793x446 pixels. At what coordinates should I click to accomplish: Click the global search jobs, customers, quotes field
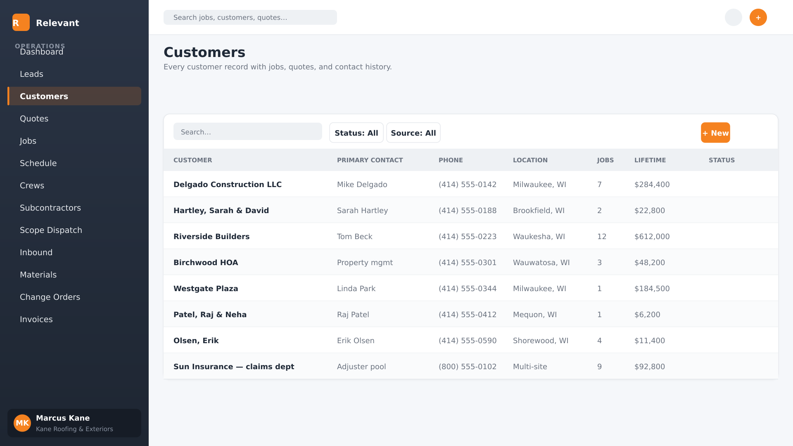tap(250, 17)
